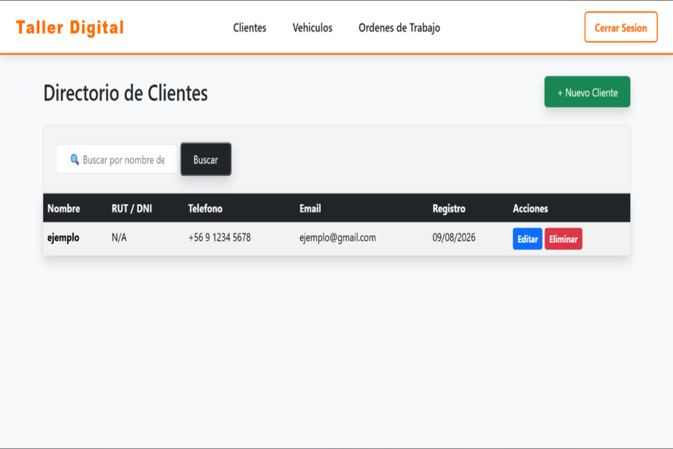Select the RUT / DNI column header

[x=131, y=208]
